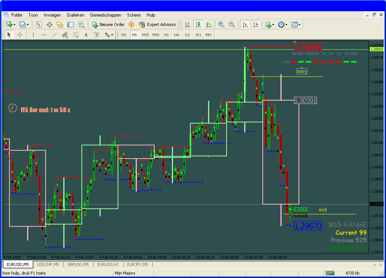Switch to the GBPUSD,M5 chart tab
The width and height of the screenshot is (386, 278).
pyautogui.click(x=78, y=264)
